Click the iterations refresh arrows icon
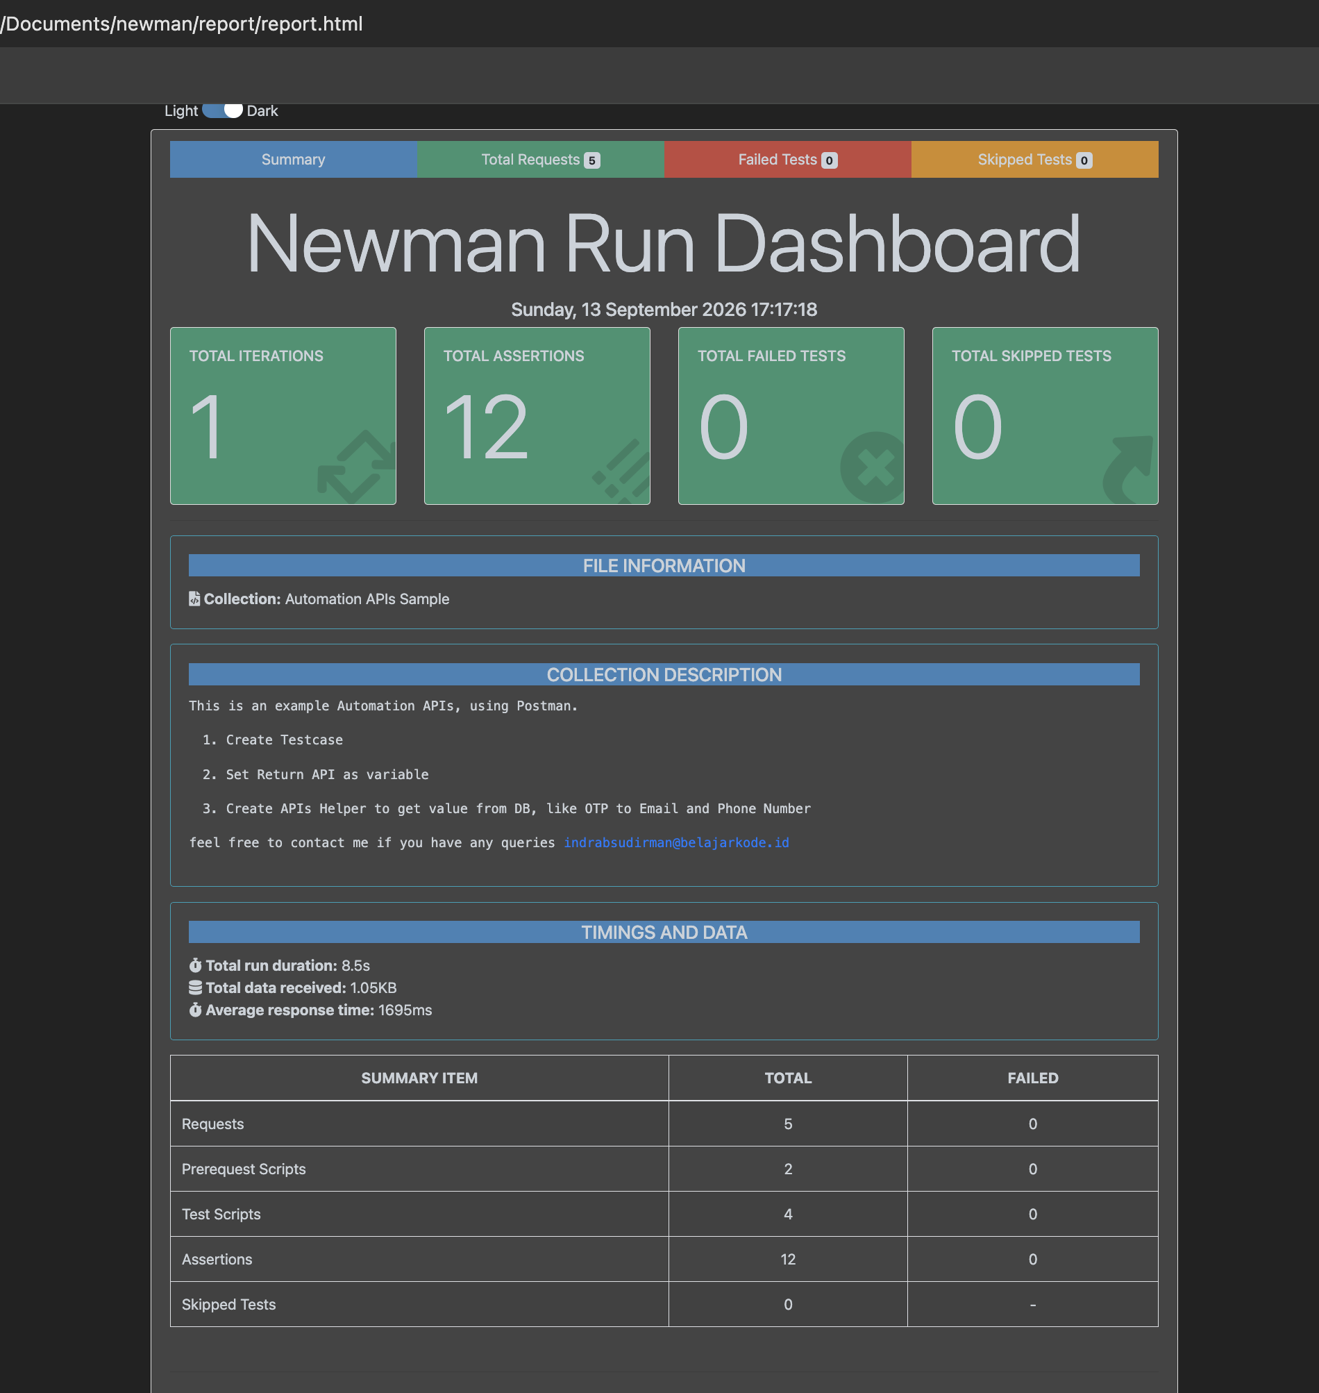 click(x=357, y=467)
